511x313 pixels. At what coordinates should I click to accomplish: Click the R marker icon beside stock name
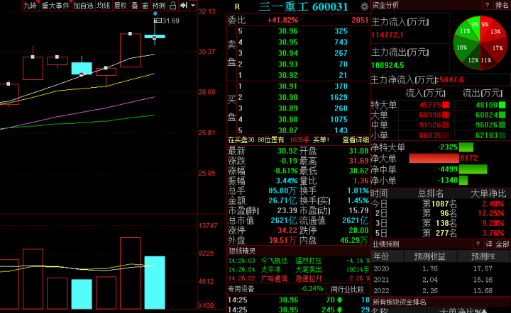coord(237,6)
